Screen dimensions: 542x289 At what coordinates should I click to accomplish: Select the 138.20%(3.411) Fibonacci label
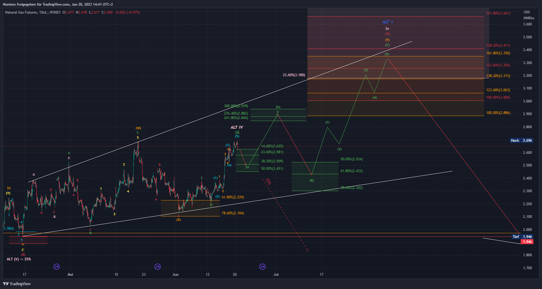click(x=498, y=45)
